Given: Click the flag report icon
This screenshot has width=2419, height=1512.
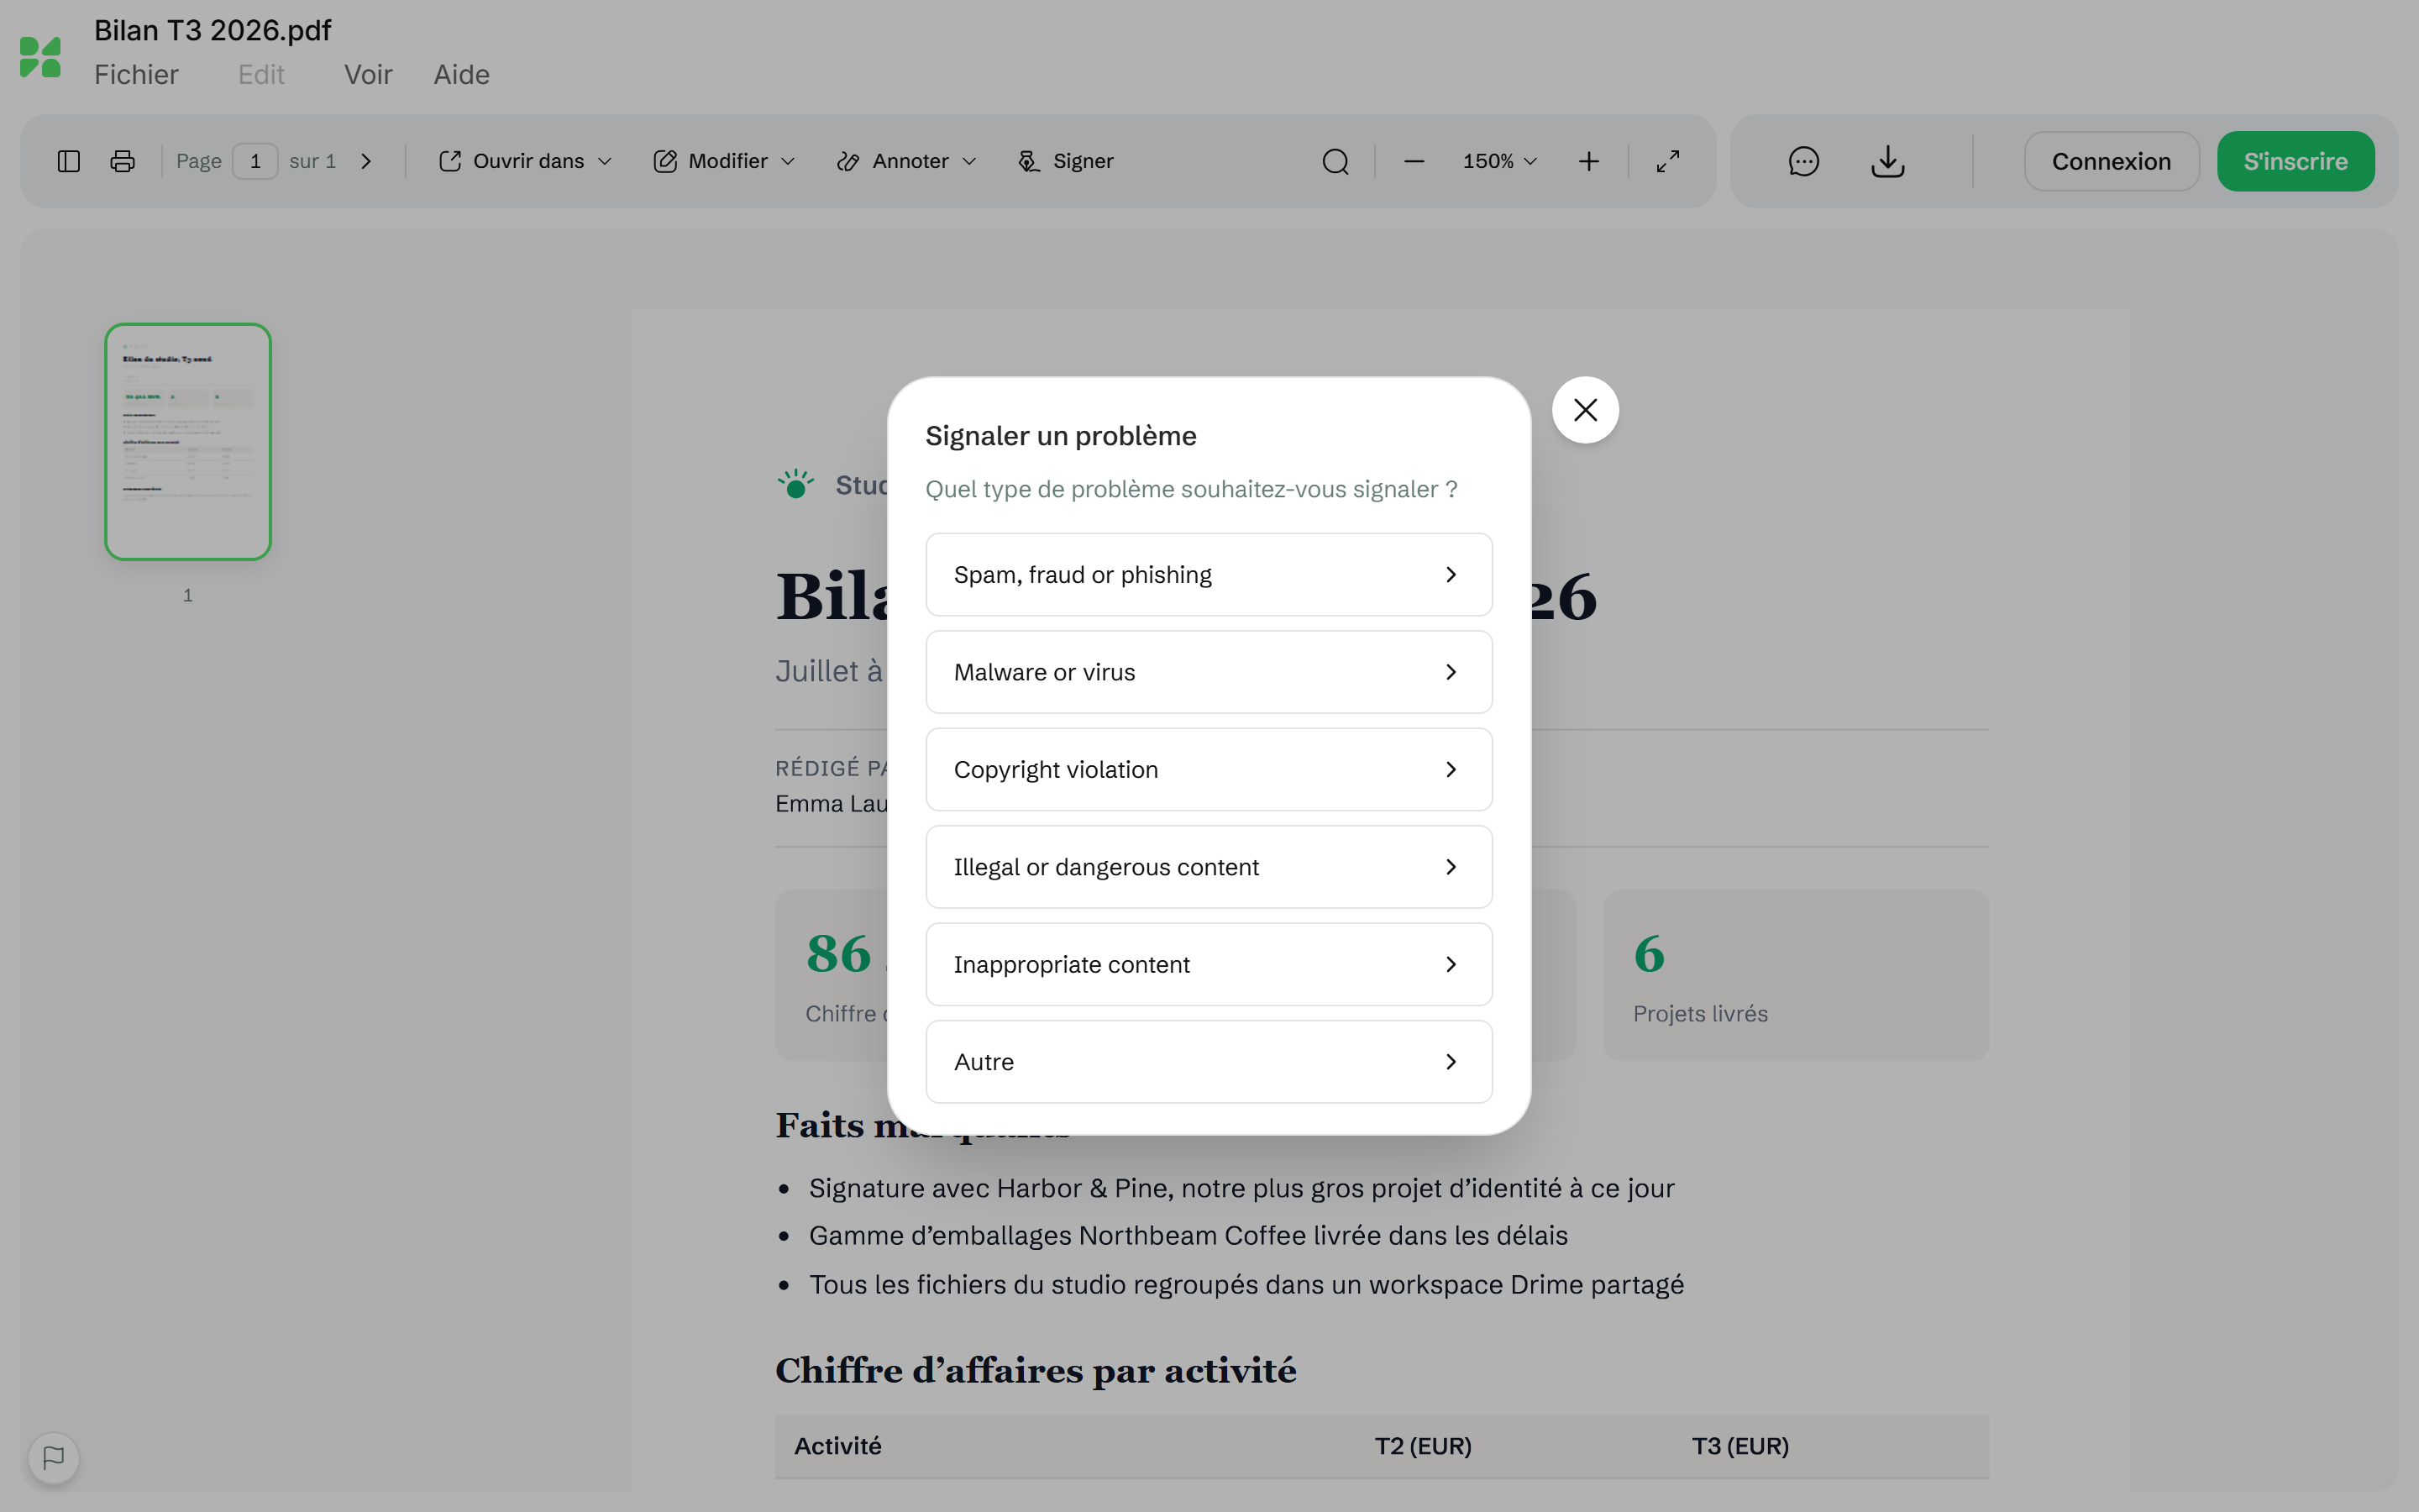Looking at the screenshot, I should (54, 1457).
